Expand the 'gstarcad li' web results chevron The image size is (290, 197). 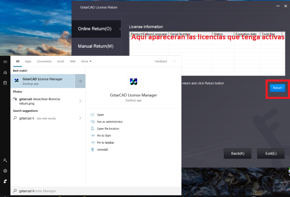point(80,118)
